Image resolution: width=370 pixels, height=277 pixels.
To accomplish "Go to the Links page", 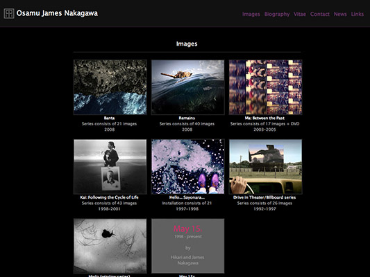I will tap(358, 14).
